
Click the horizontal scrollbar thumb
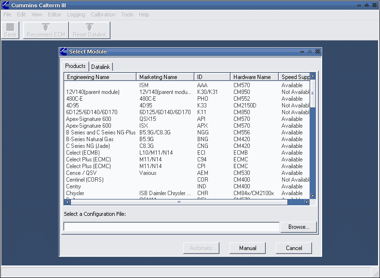179,202
